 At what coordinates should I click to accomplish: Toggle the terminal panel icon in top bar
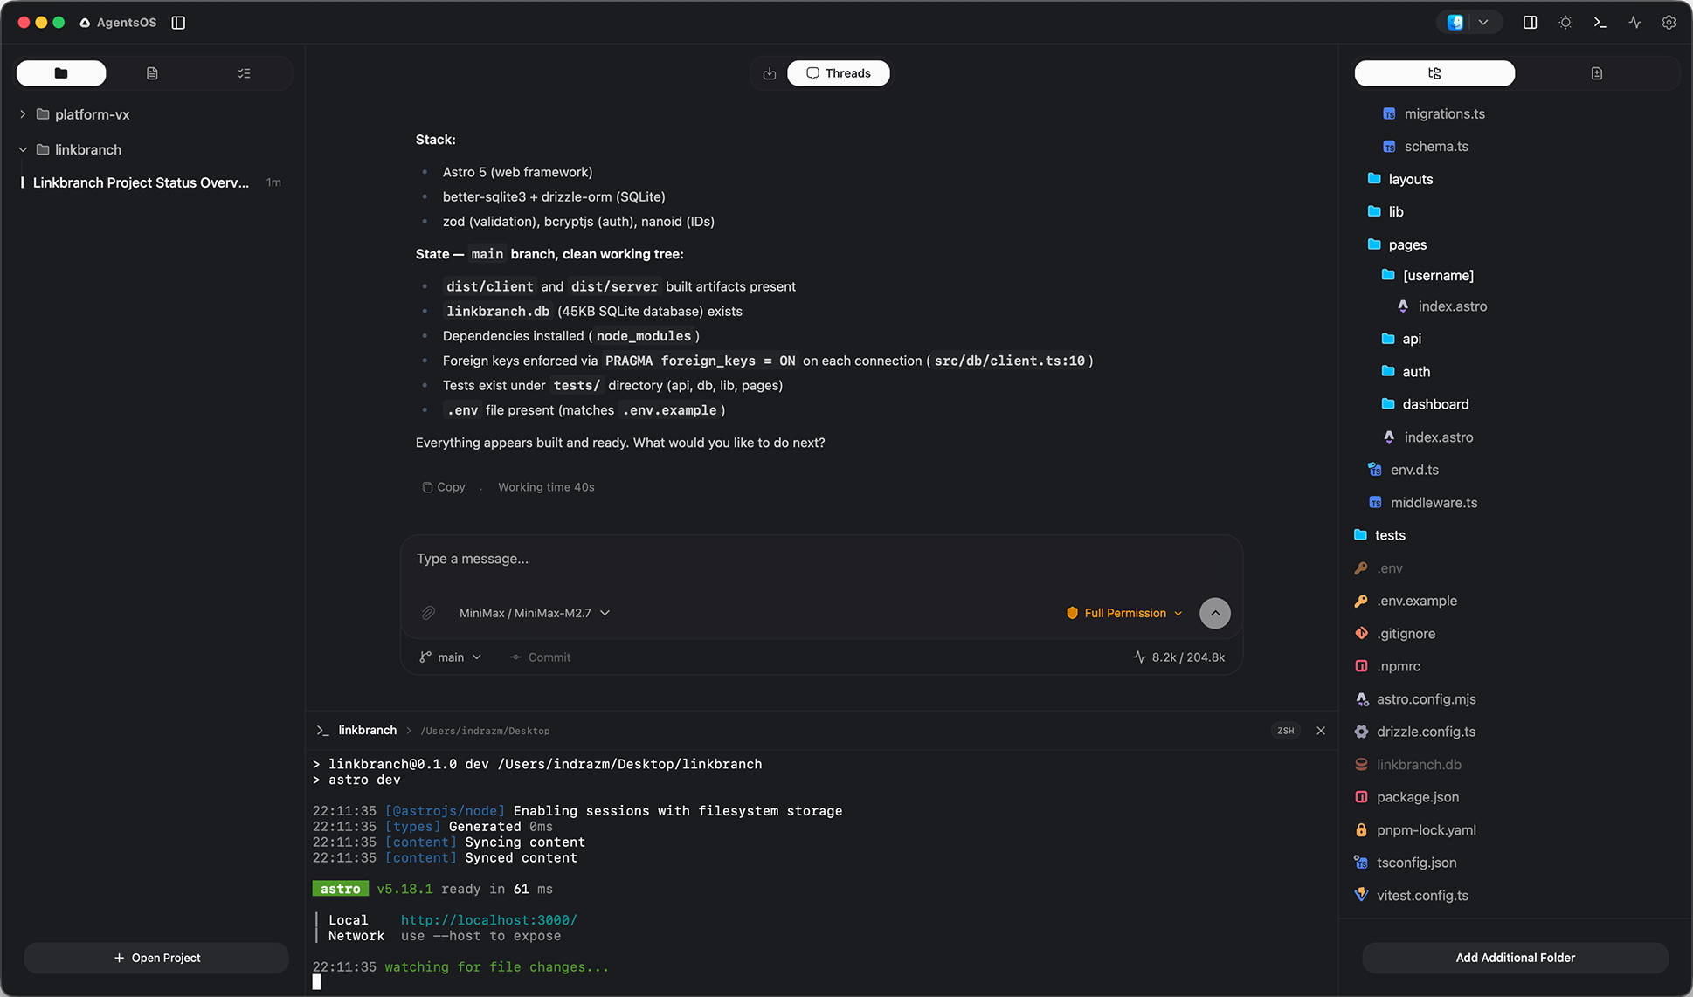point(1600,23)
